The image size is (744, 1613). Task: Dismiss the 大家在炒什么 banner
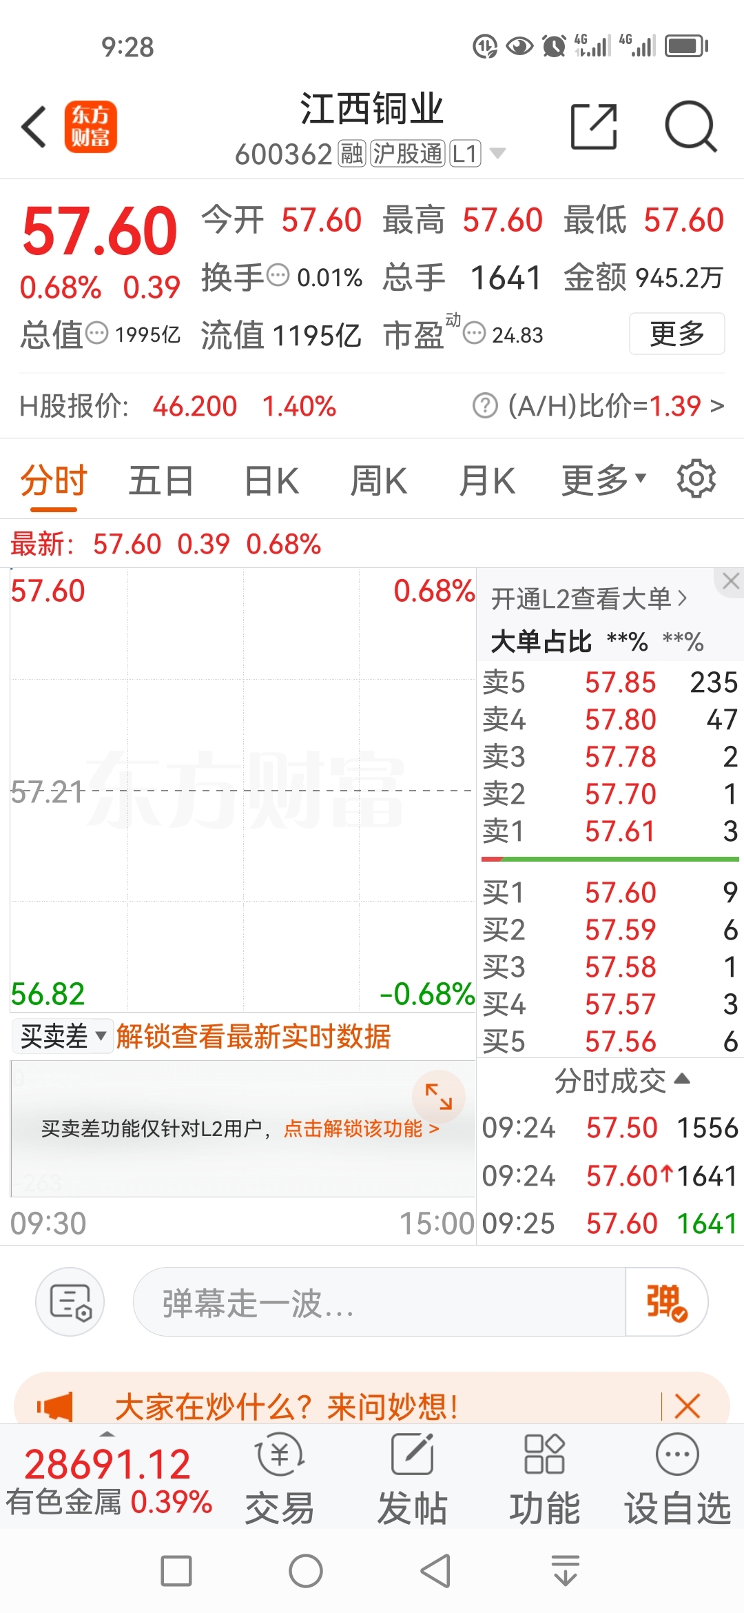coord(687,1406)
